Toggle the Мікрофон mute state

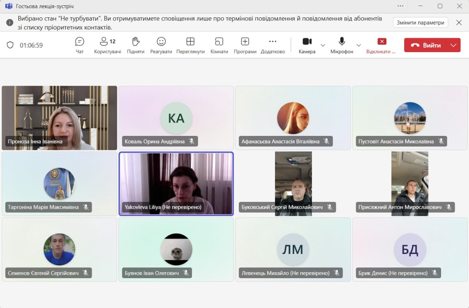(342, 45)
